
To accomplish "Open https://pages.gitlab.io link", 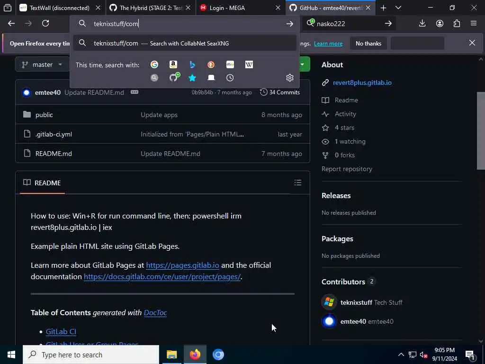I will pyautogui.click(x=182, y=265).
